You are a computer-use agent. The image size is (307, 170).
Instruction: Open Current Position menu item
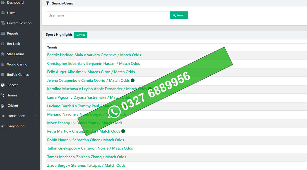[x=19, y=23]
